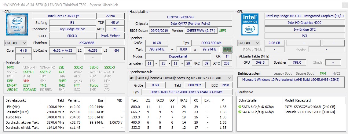Click the BIOS version G4ETB7WW (2.77) field
The image size is (348, 134).
(x=201, y=31)
